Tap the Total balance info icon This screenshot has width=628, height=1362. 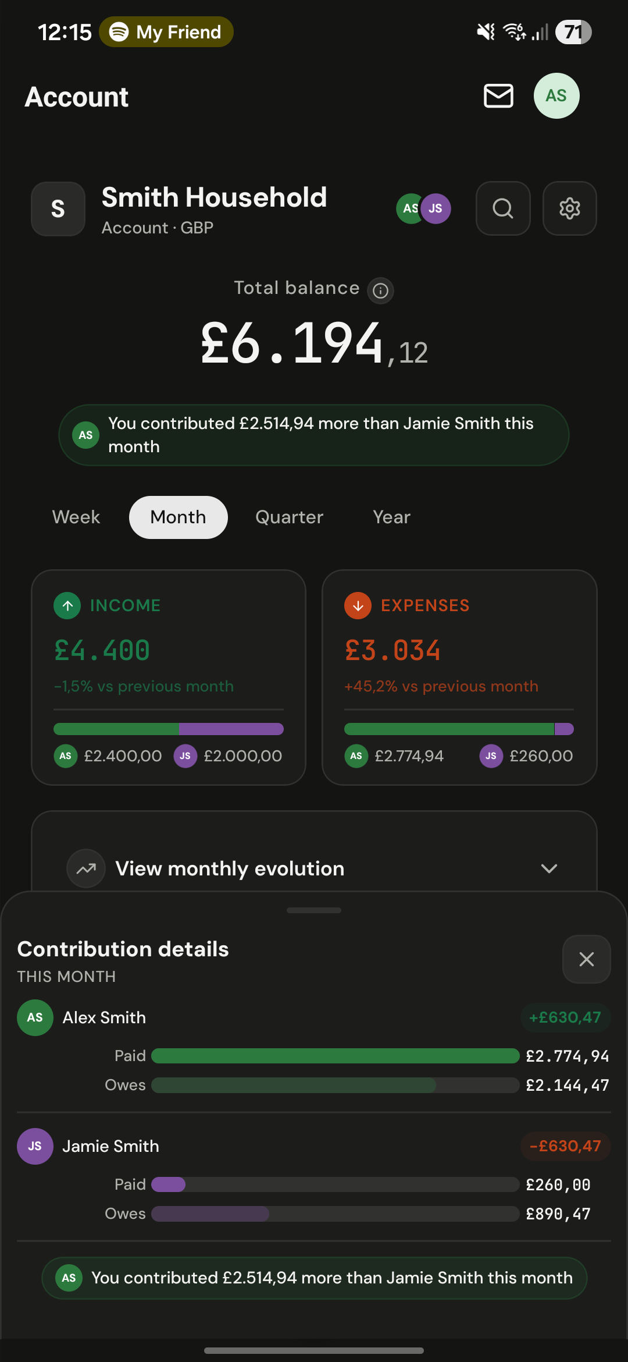tap(380, 290)
